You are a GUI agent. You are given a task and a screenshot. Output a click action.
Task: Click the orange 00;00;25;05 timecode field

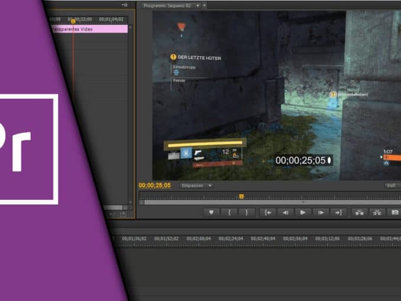coord(155,185)
